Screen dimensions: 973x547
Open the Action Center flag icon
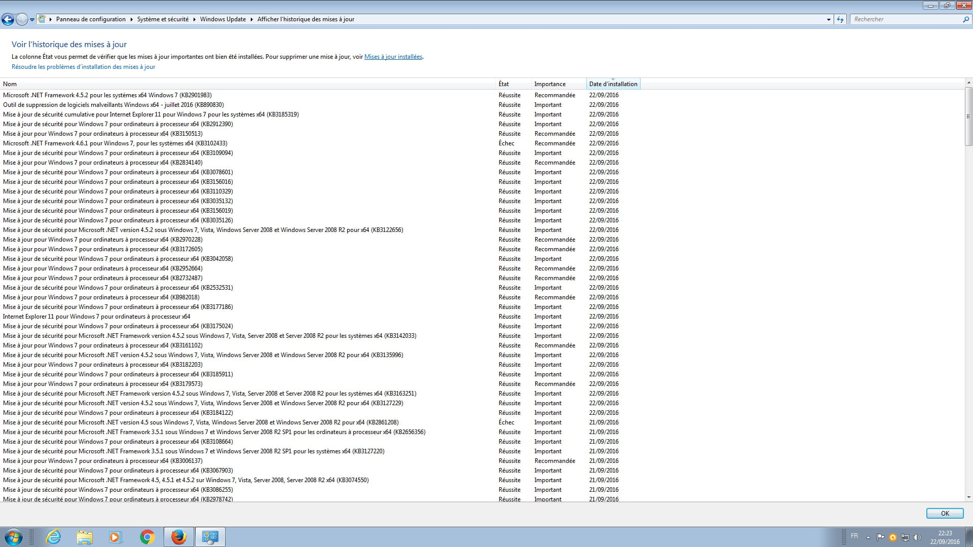(880, 537)
